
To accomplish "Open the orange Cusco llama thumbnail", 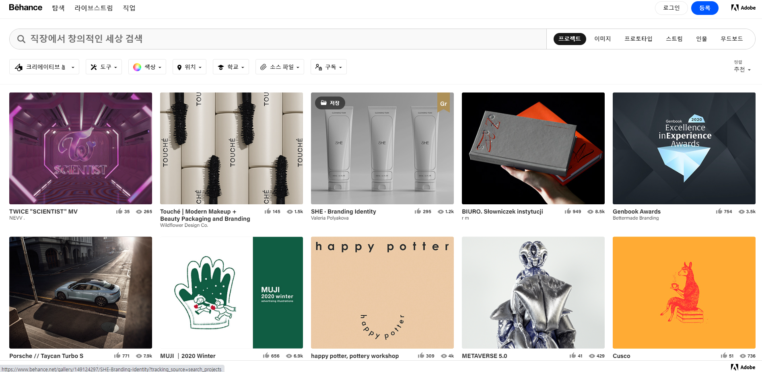I will point(684,292).
